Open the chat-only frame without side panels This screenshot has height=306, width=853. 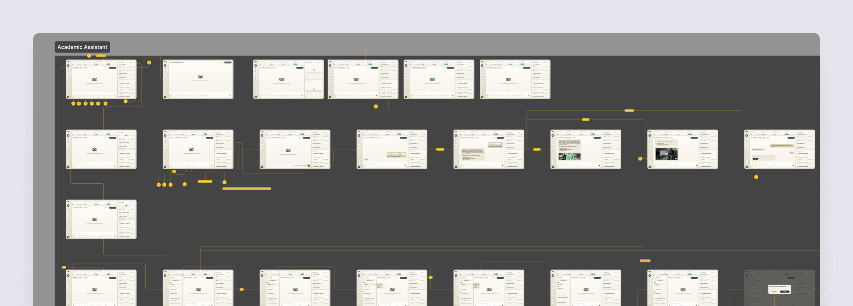click(x=198, y=79)
